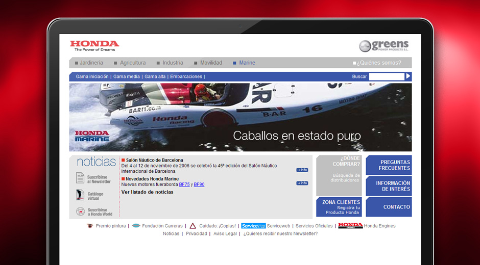Screen dimensions: 480x265
Task: Open the Honda Engines text link
Action: 379,226
